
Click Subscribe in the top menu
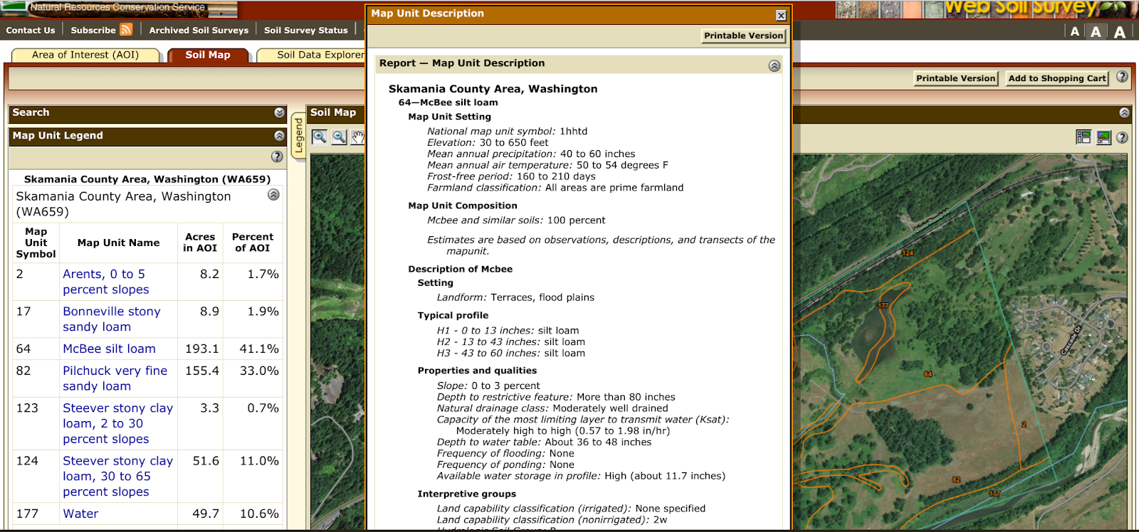pos(93,30)
